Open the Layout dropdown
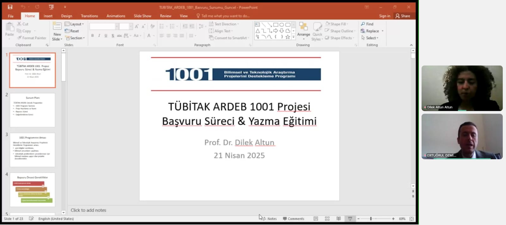This screenshot has height=225, width=506. (x=74, y=24)
